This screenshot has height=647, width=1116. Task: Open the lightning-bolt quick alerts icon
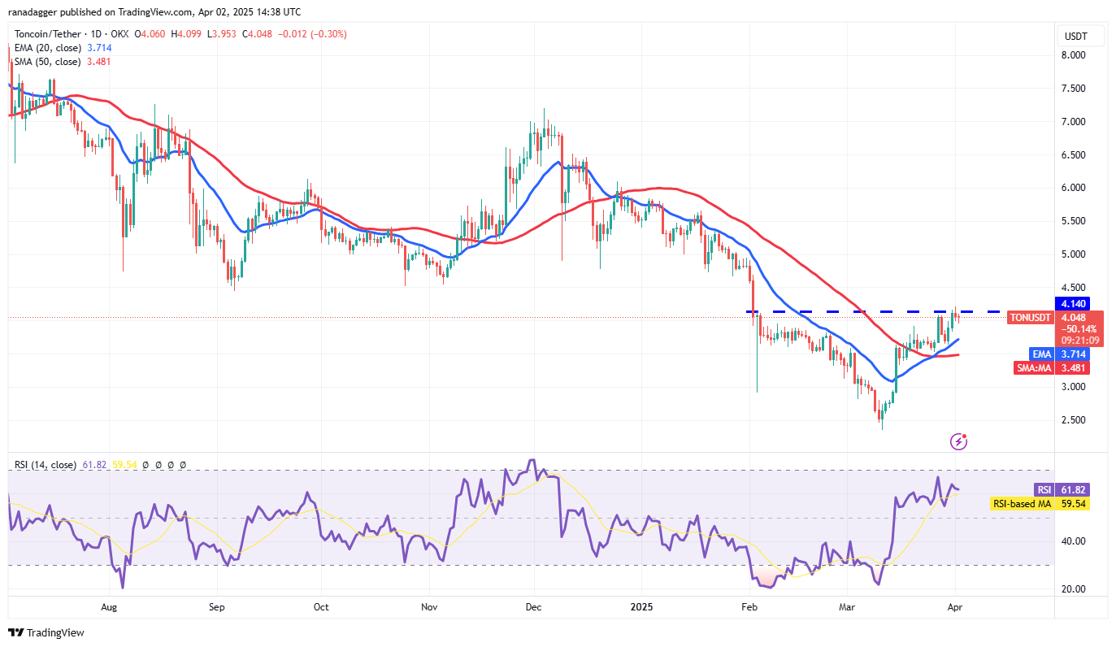[959, 441]
